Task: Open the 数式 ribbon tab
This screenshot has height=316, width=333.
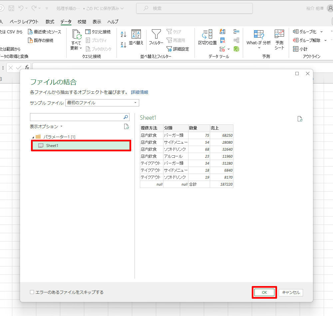Action: point(50,22)
